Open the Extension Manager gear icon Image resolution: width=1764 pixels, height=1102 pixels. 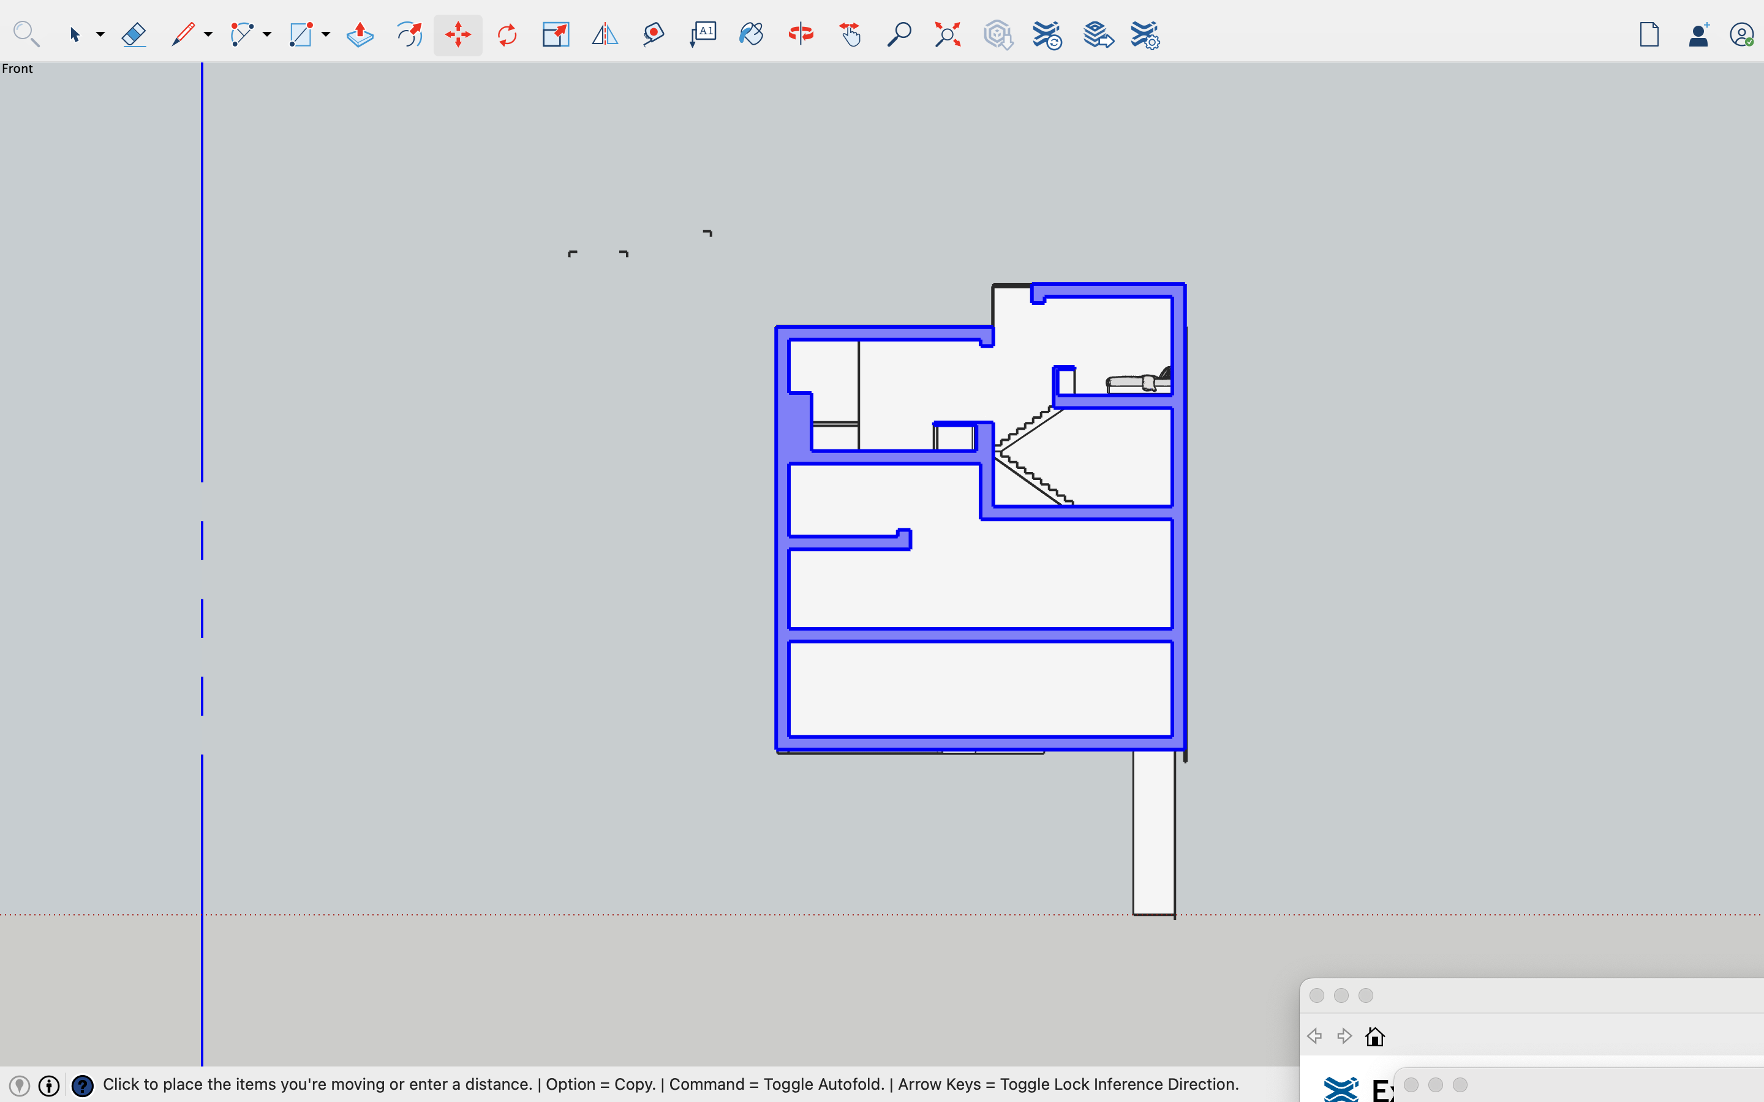coord(1145,34)
